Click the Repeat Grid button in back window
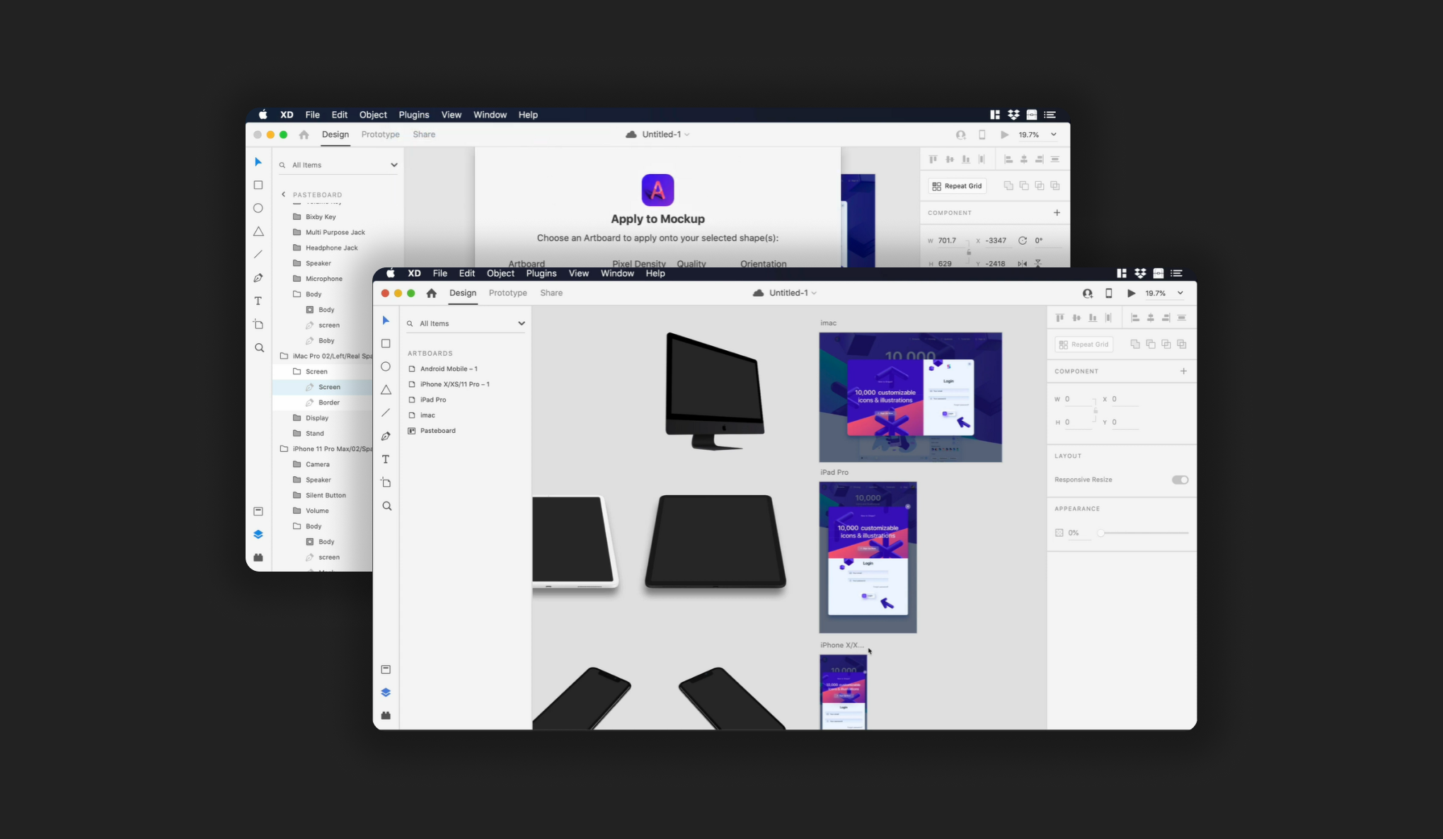This screenshot has width=1443, height=839. [x=957, y=186]
